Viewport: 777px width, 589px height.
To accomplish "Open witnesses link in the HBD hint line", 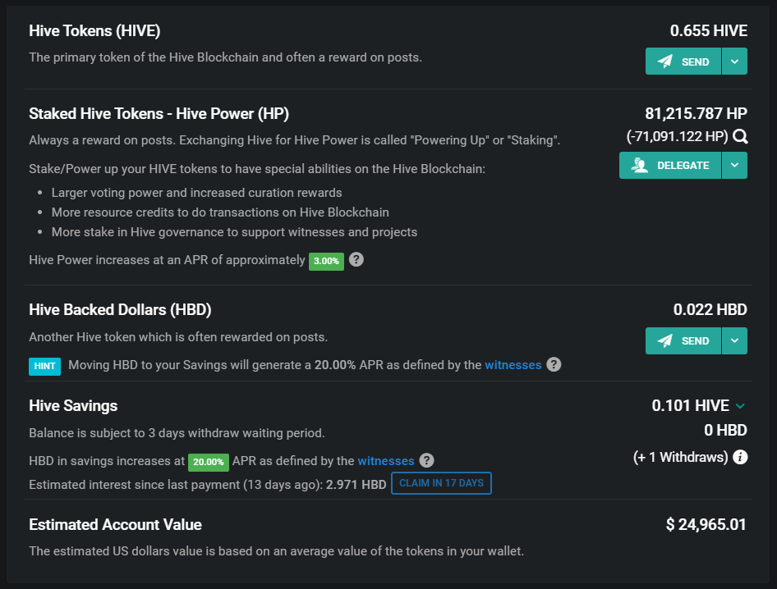I will (x=513, y=365).
